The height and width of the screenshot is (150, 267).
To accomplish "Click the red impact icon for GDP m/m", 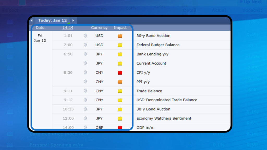I will (x=120, y=128).
